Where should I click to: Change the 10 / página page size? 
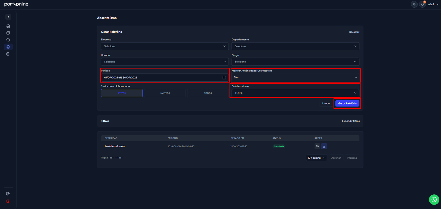tap(316, 158)
